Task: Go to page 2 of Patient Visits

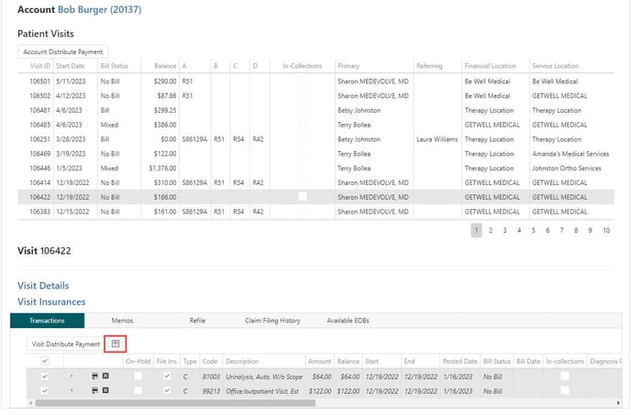Action: [491, 231]
